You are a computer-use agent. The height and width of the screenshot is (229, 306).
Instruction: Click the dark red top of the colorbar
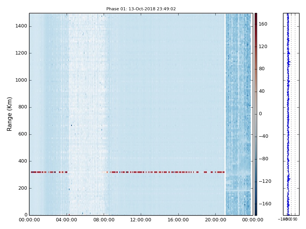coord(256,15)
